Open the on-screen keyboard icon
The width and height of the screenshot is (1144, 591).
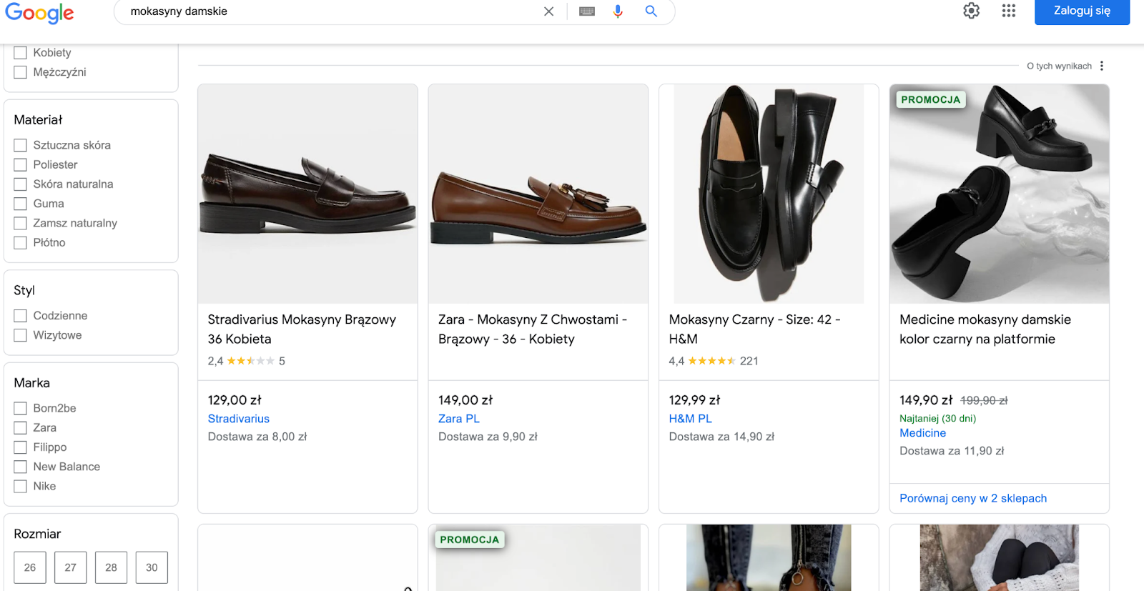pyautogui.click(x=587, y=11)
